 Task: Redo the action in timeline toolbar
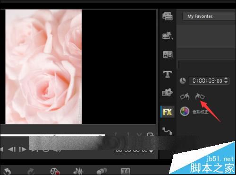click(x=31, y=171)
